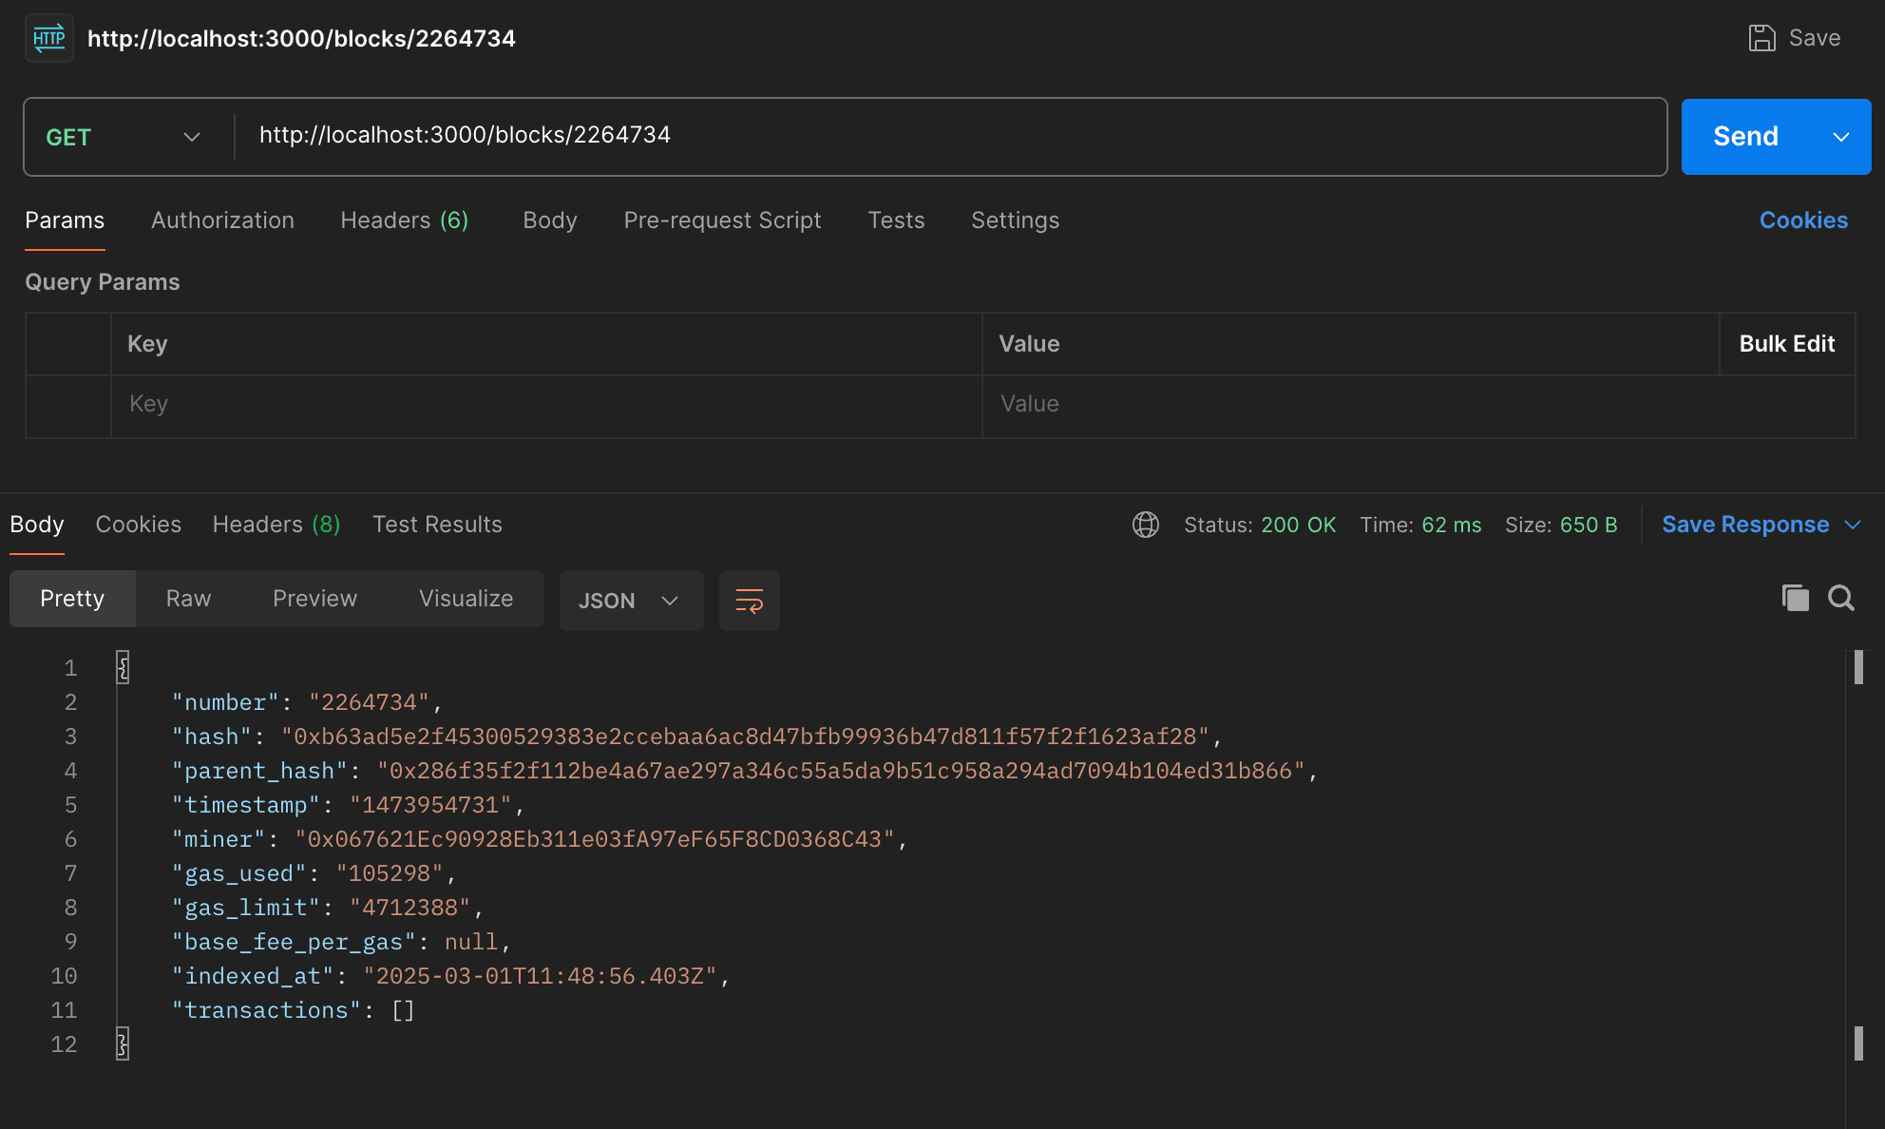This screenshot has width=1885, height=1129.
Task: Click the HTTP request type icon
Action: pyautogui.click(x=48, y=38)
